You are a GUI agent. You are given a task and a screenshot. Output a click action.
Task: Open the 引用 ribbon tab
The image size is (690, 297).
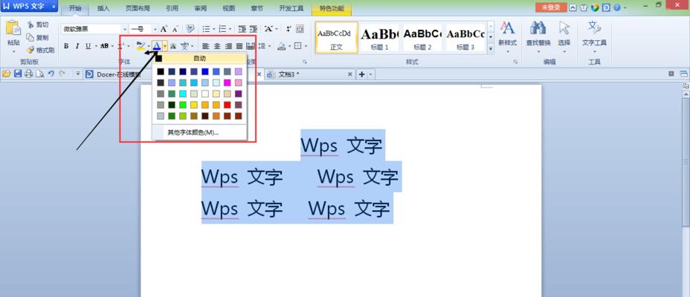pos(172,8)
